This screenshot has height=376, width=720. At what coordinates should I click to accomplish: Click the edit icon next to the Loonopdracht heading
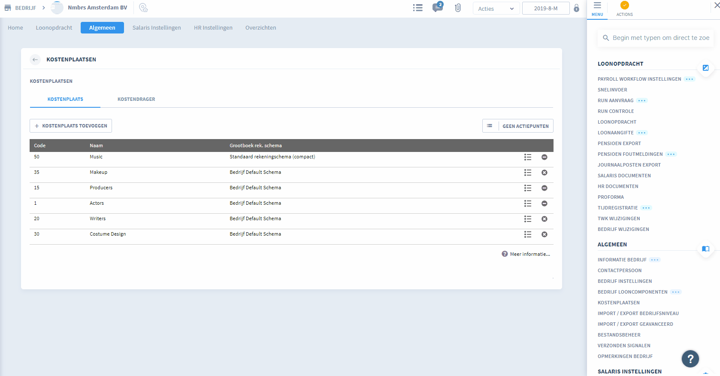pyautogui.click(x=705, y=68)
